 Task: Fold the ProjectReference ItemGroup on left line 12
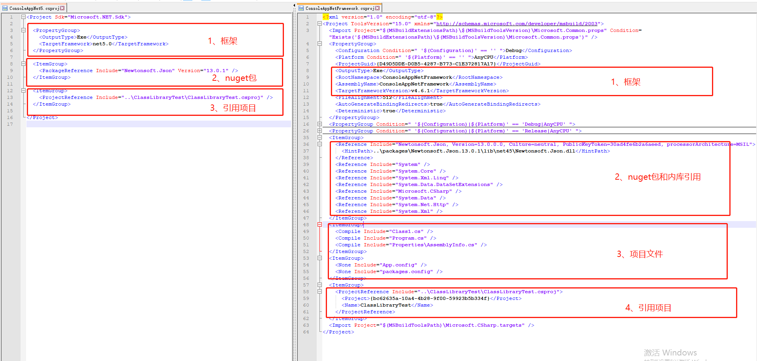pos(23,91)
